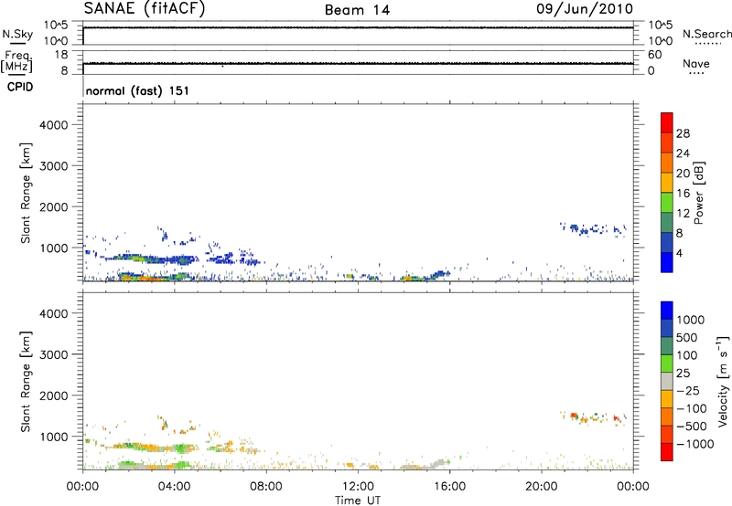Click the 20:00 time axis label
732x506 pixels.
click(541, 487)
